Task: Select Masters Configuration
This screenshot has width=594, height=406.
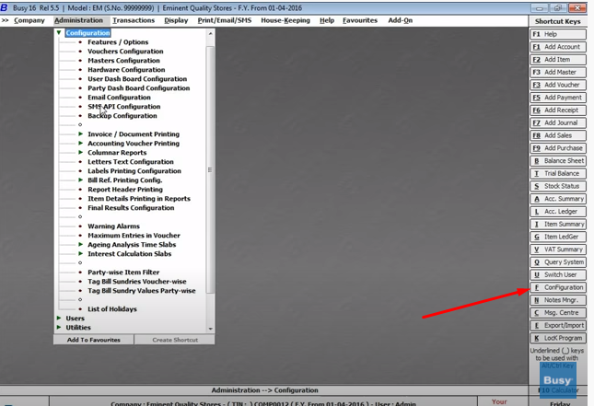Action: tap(123, 61)
